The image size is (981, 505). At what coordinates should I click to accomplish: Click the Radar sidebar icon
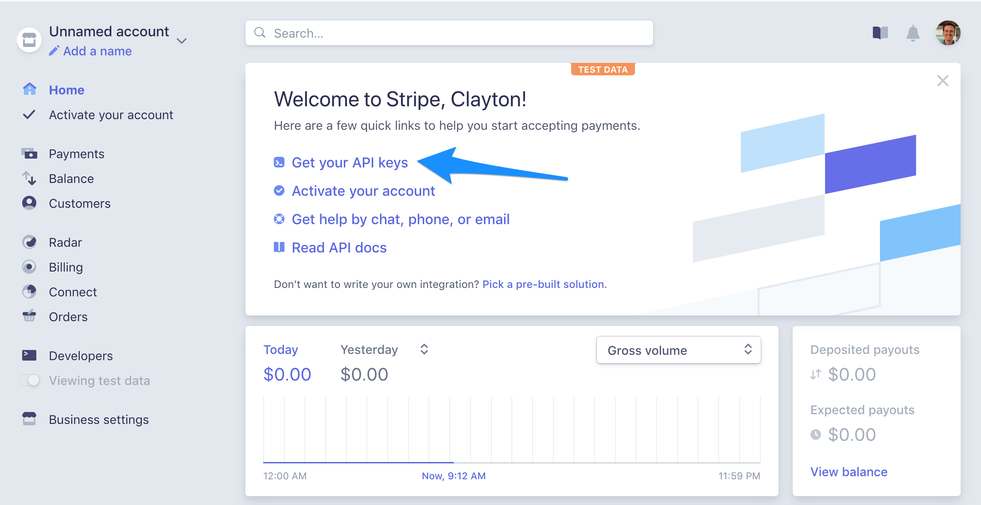[x=30, y=242]
